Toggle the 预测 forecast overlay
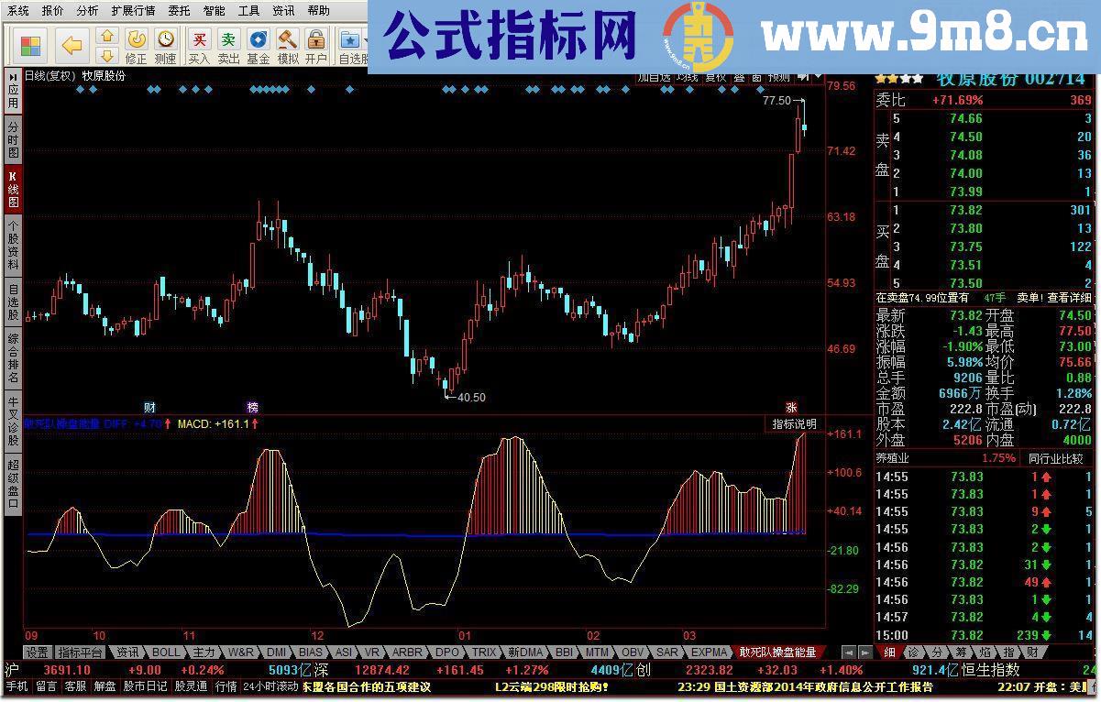Screen dimensions: 1101x702 coord(778,77)
